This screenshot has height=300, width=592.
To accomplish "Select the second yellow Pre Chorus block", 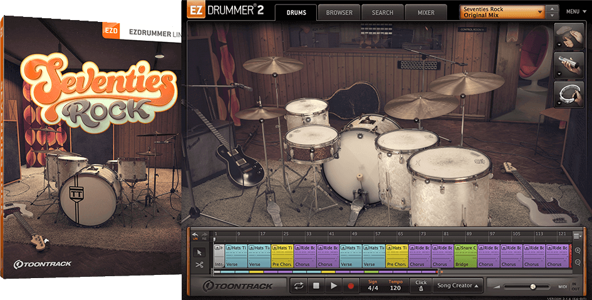I will [x=397, y=256].
